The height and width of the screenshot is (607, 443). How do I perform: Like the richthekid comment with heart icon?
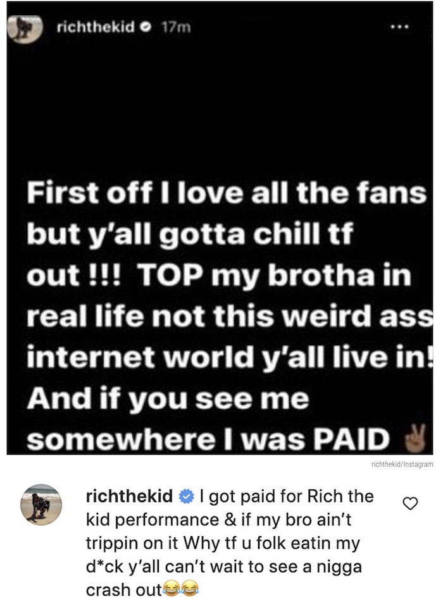point(411,503)
